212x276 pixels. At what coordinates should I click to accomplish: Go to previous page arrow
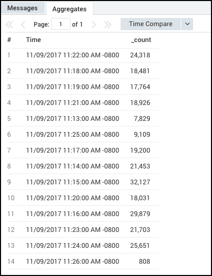click(23, 25)
